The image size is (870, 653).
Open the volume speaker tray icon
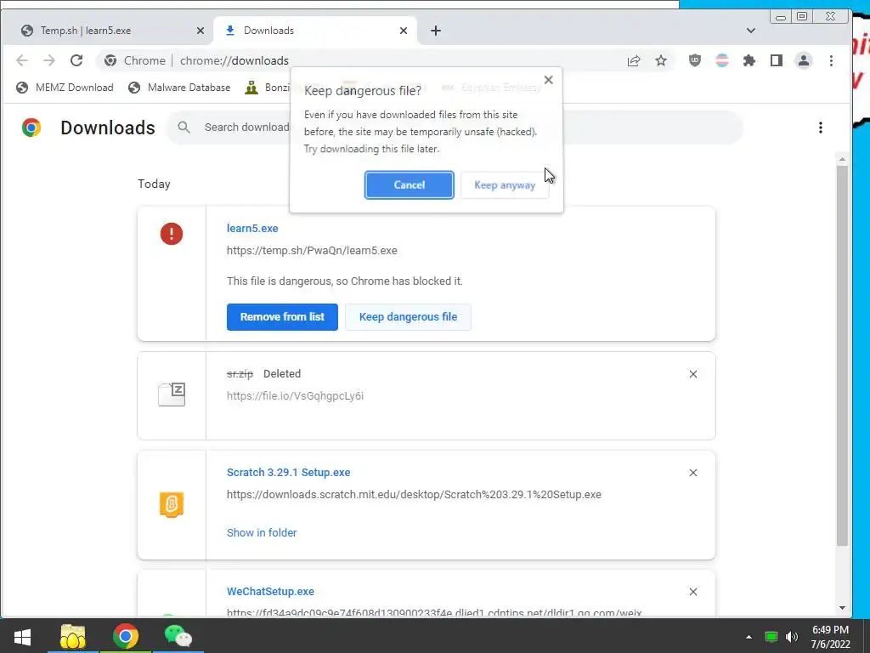click(x=792, y=637)
